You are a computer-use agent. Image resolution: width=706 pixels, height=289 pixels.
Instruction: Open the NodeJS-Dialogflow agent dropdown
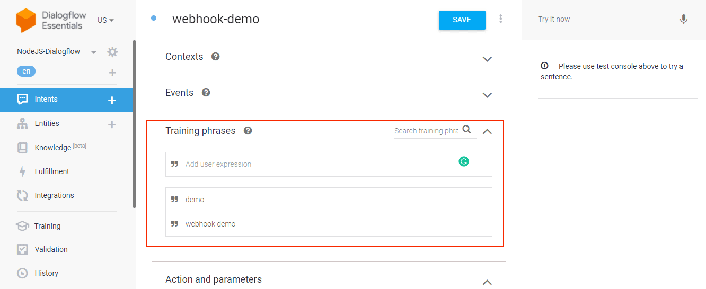point(94,52)
